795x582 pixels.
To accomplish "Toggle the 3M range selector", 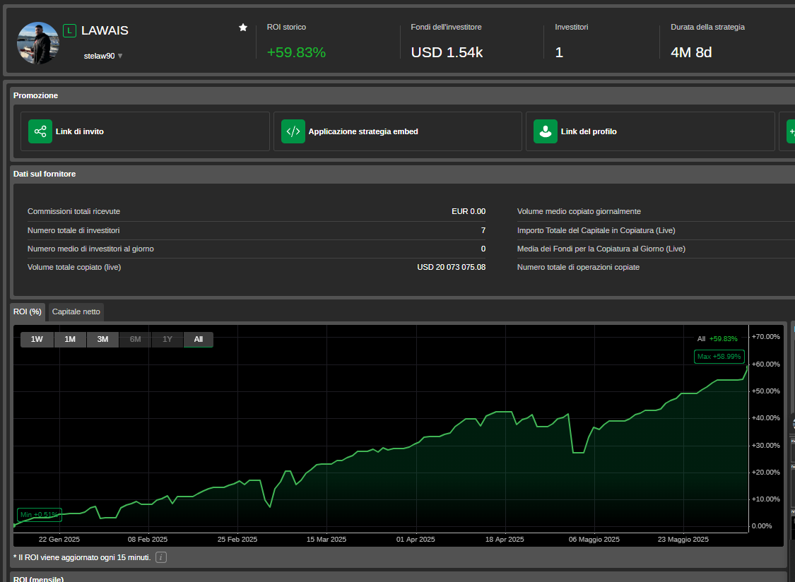I will [102, 339].
